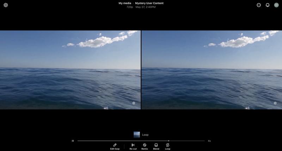This screenshot has width=282, height=151.
Task: Click the watermark icon on the right video
Action: 275,103
